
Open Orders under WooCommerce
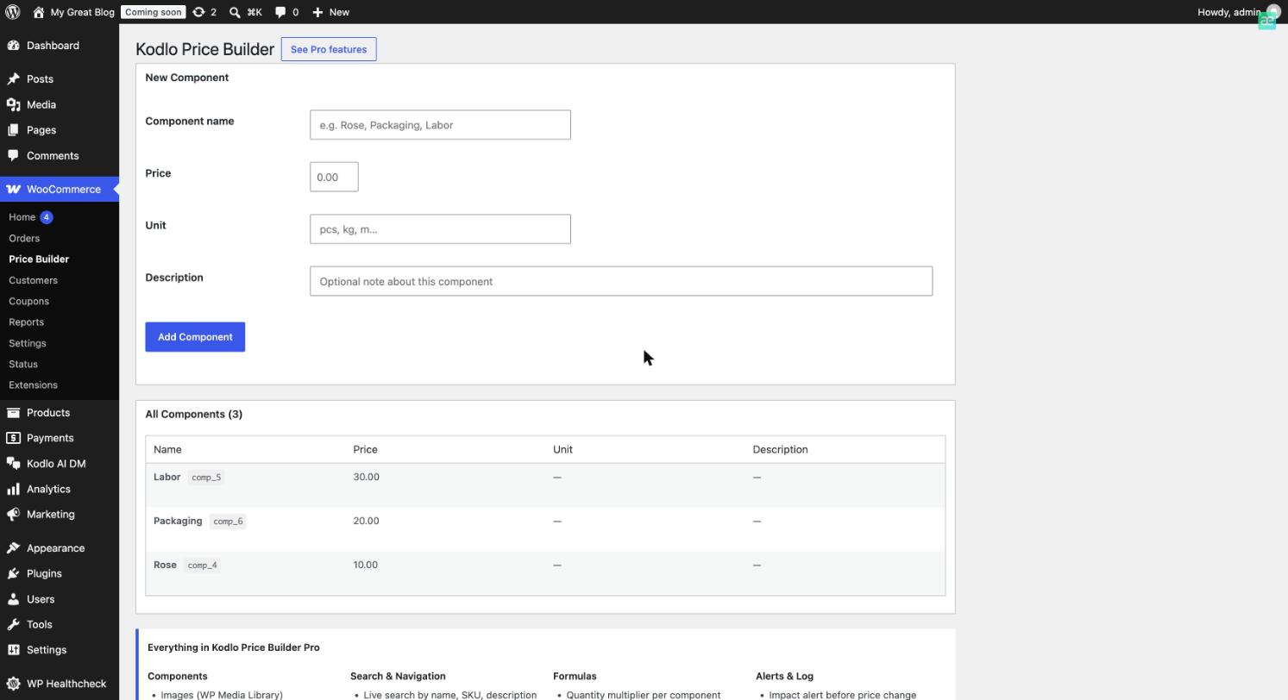coord(24,239)
